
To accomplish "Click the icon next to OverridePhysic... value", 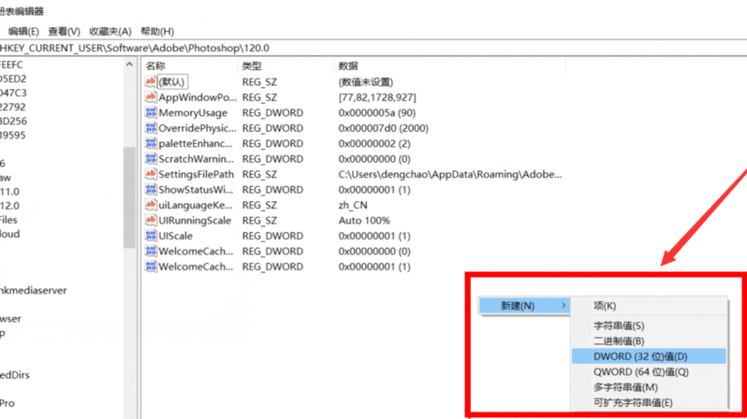I will click(150, 128).
